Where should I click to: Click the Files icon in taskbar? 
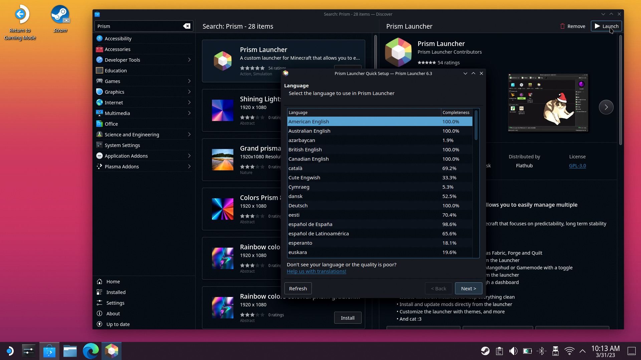pyautogui.click(x=70, y=351)
